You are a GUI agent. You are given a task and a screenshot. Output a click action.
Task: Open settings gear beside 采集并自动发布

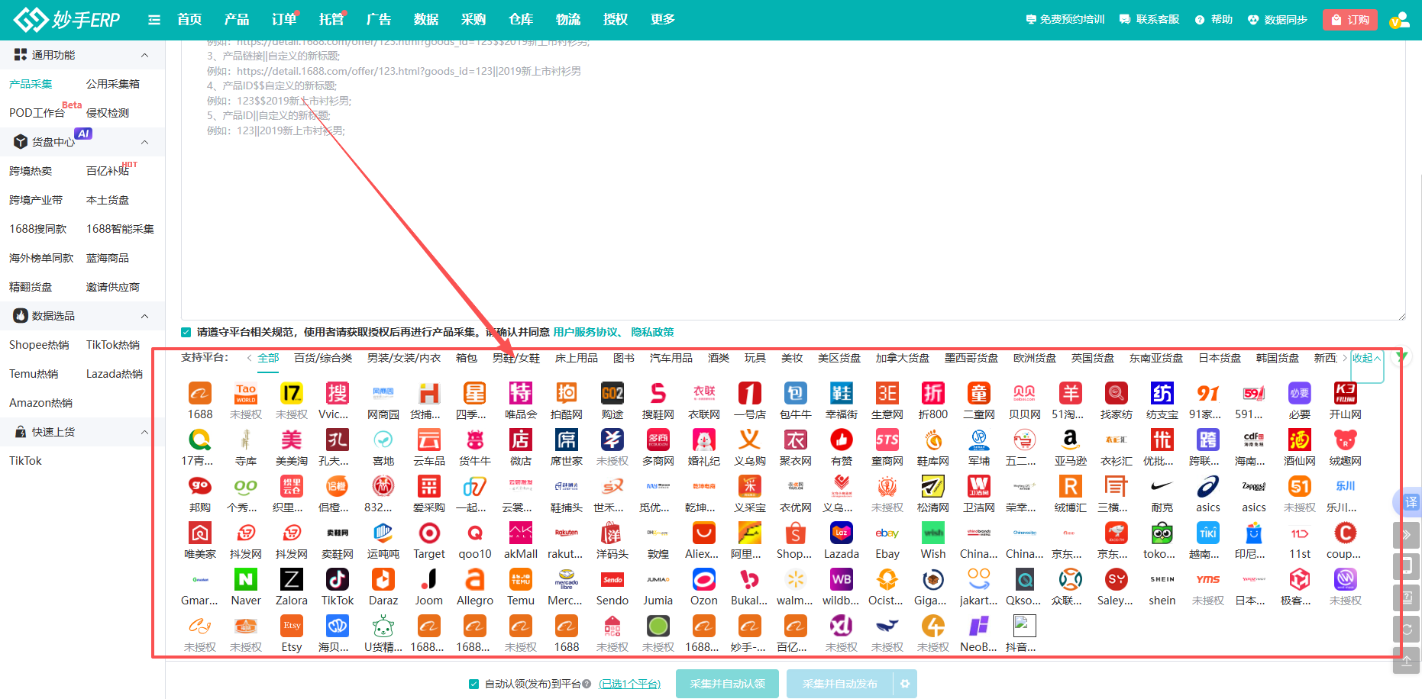pyautogui.click(x=905, y=684)
